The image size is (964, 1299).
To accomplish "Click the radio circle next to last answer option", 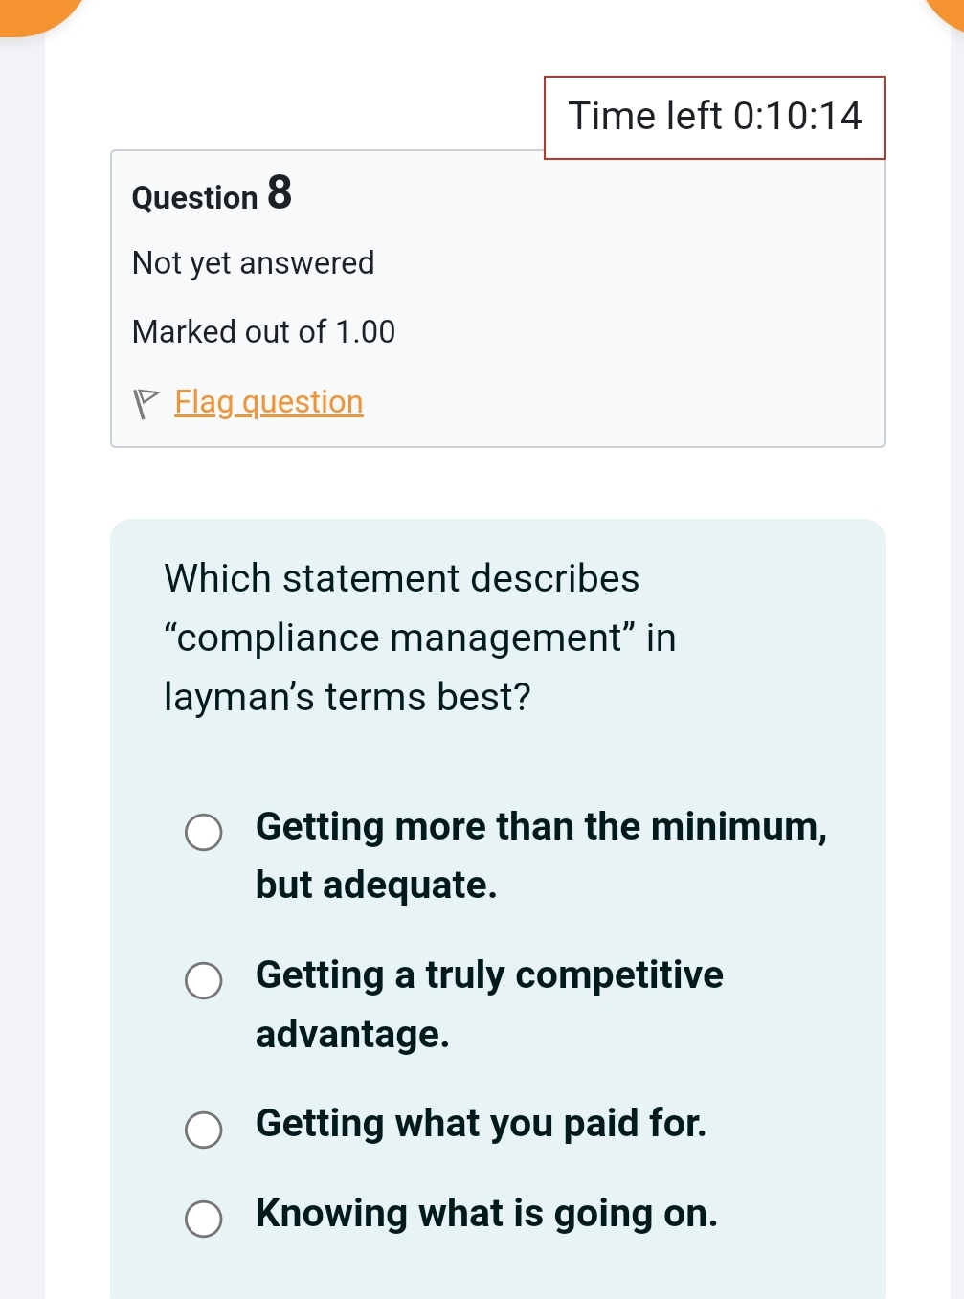I will tap(203, 1220).
